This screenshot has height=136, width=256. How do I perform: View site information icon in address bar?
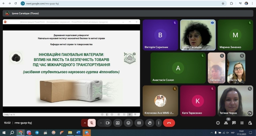point(23,3)
